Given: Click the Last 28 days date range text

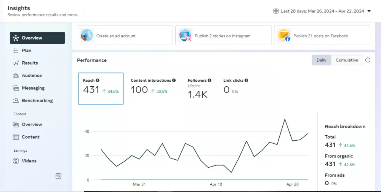Looking at the screenshot, I should 322,11.
